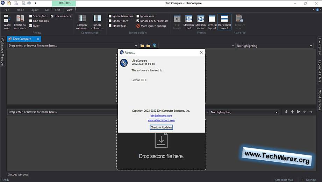Image resolution: width=322 pixels, height=182 pixels.
Task: Enable Ignore case
Action: [138, 16]
